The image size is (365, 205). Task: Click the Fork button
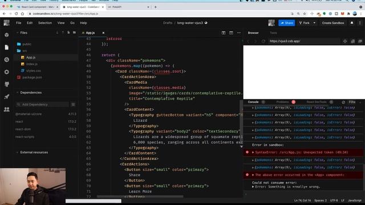coord(304,23)
